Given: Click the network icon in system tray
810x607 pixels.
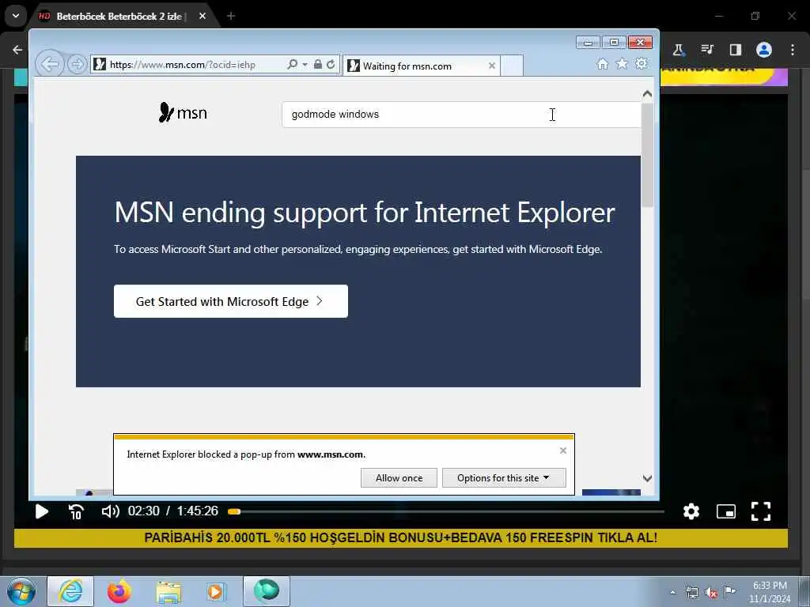Looking at the screenshot, I should (x=691, y=592).
